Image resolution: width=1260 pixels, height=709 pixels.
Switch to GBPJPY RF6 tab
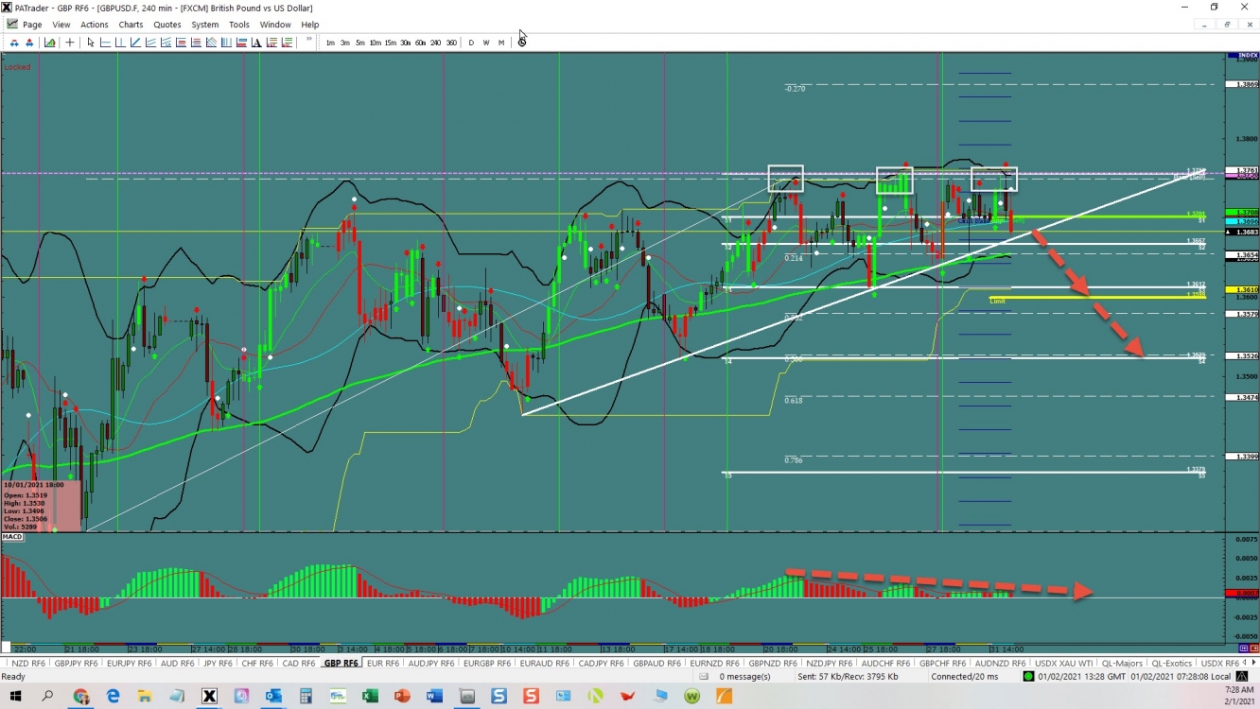(76, 664)
